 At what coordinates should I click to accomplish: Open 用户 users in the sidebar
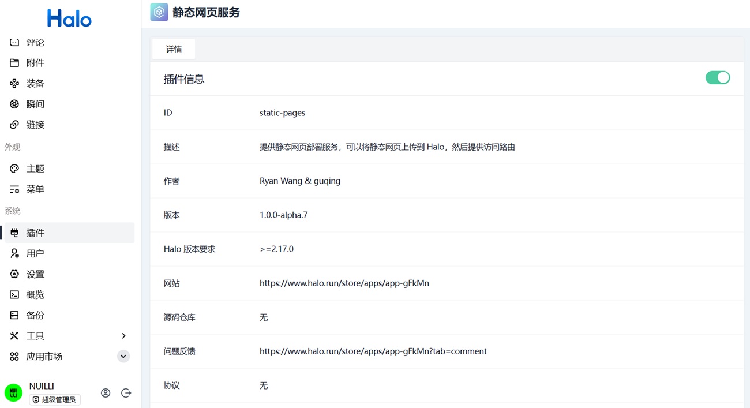[35, 253]
